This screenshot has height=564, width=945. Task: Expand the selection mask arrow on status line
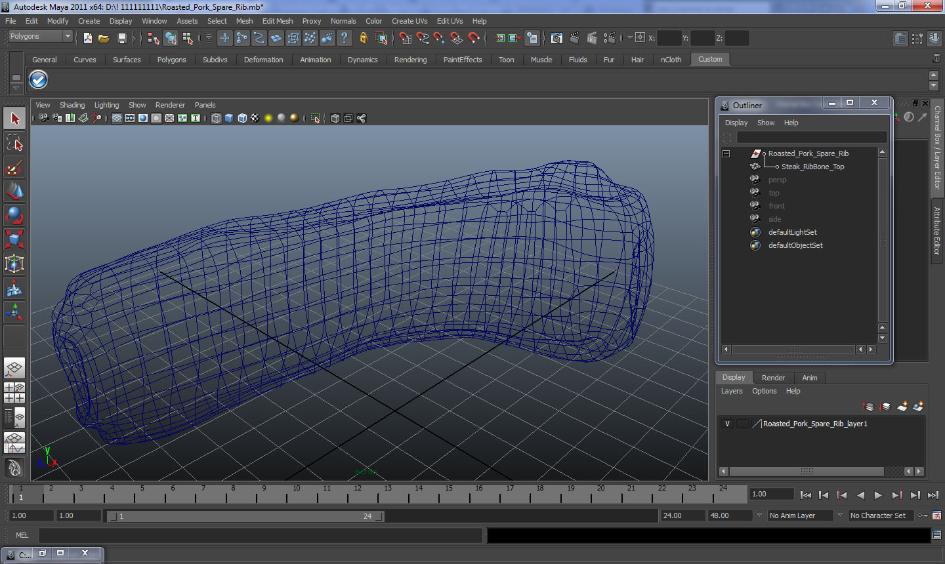209,38
